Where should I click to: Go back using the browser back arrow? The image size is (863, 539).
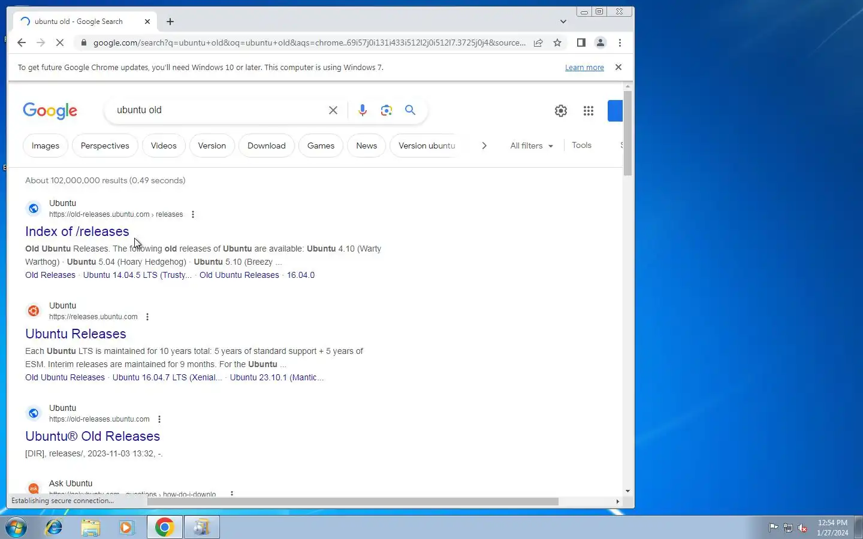click(x=22, y=43)
